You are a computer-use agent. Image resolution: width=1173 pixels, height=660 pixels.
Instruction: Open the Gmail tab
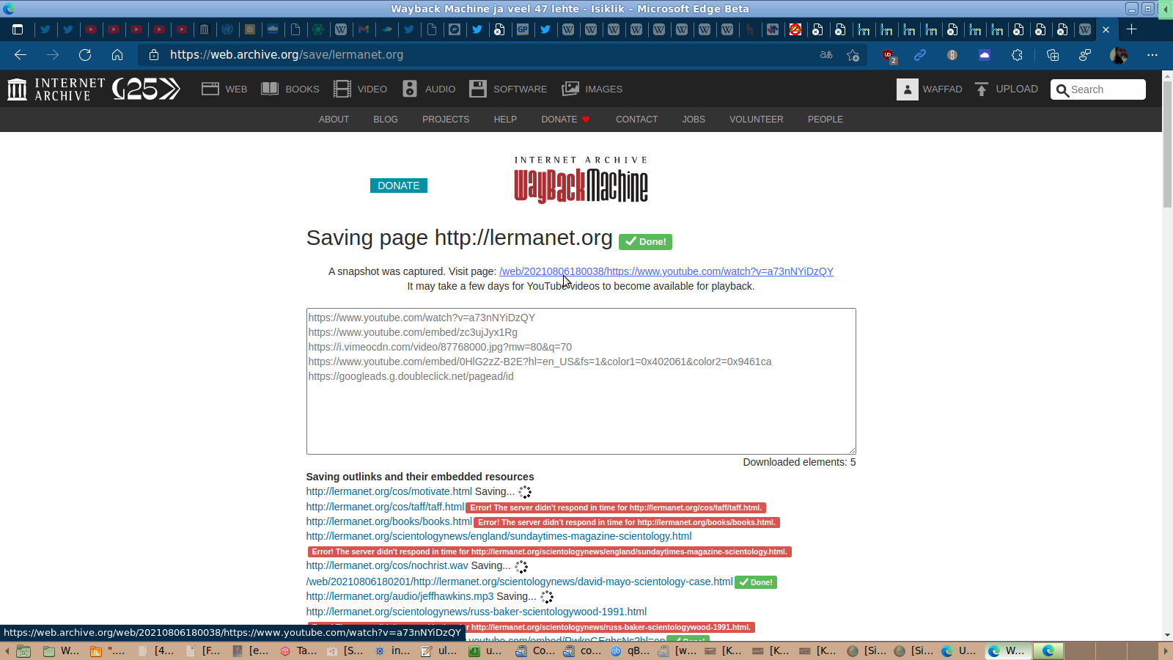(364, 29)
